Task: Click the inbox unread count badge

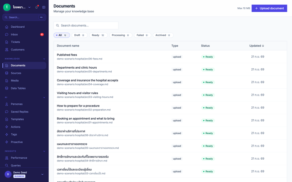Action: pos(42,35)
